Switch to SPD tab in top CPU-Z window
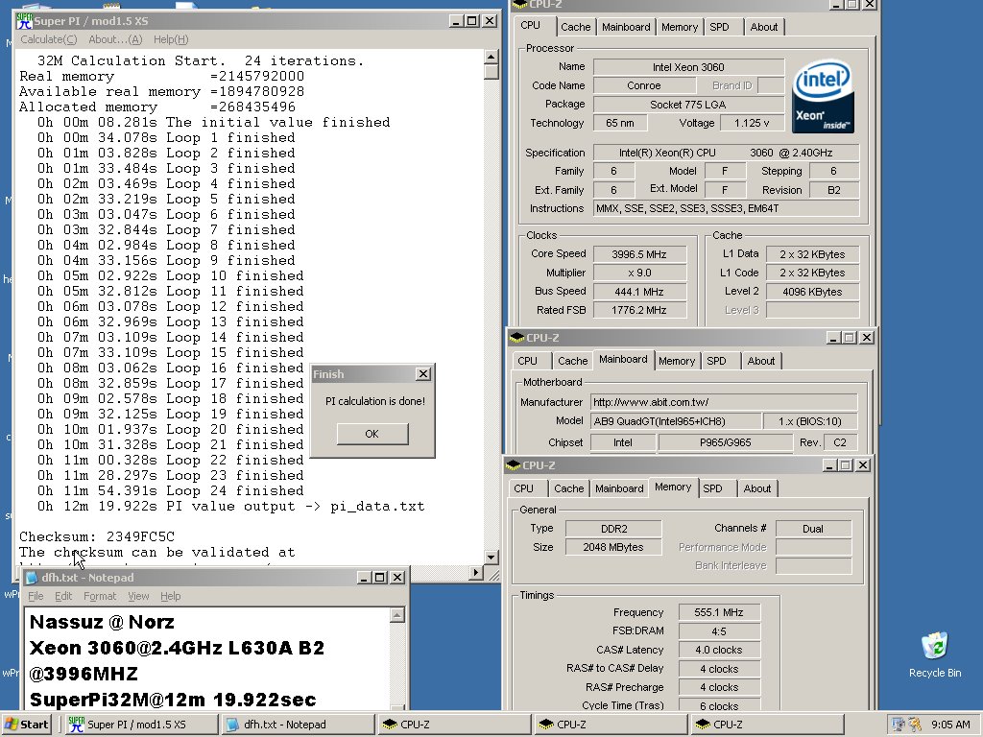The image size is (983, 737). pos(719,27)
